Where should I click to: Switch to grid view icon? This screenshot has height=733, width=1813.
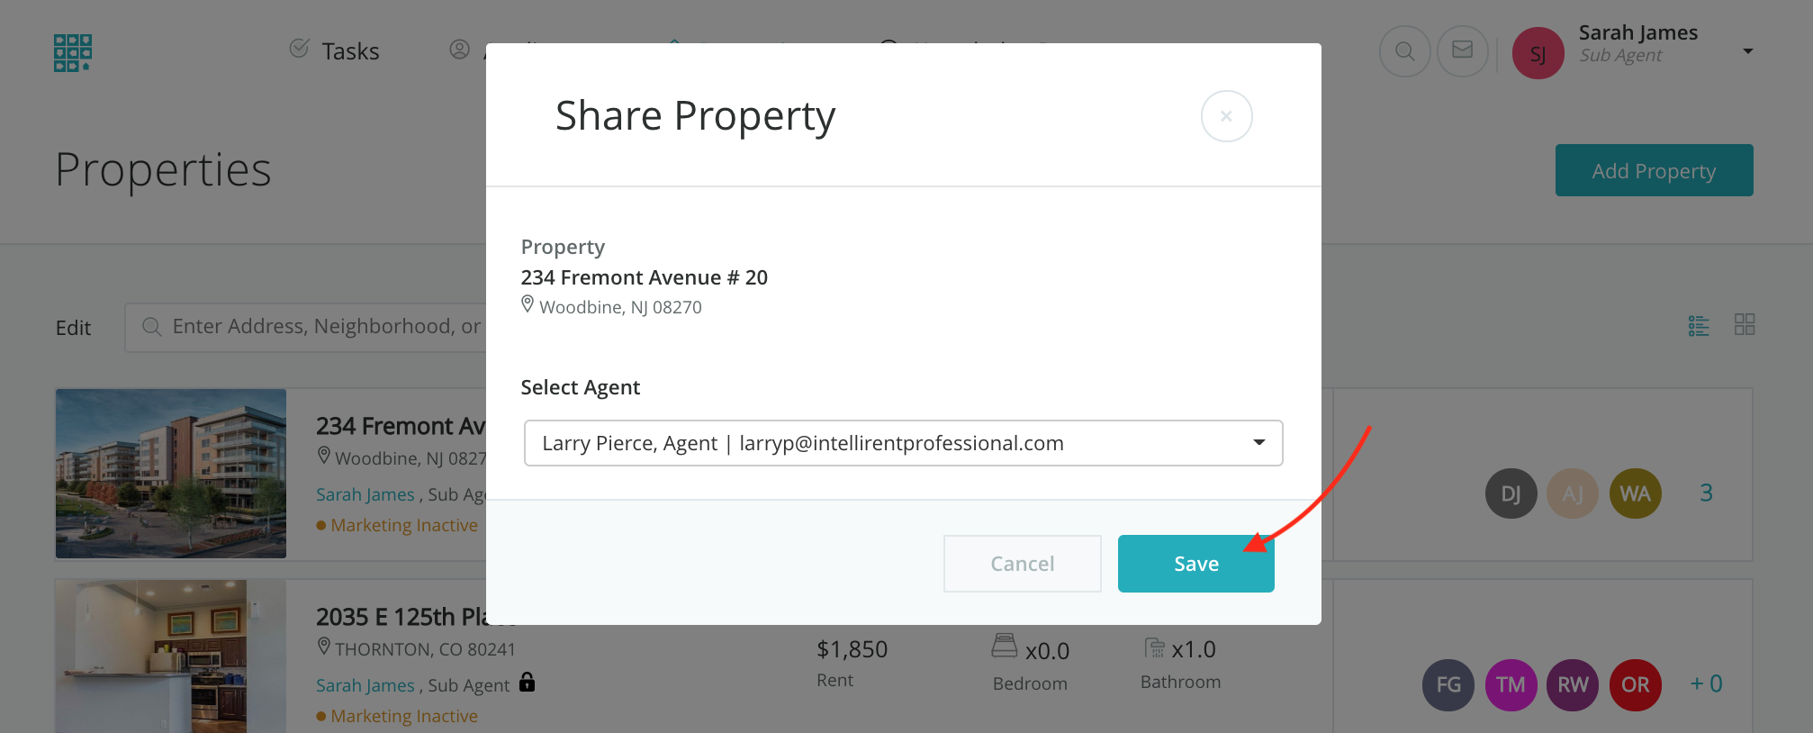[x=1745, y=324]
